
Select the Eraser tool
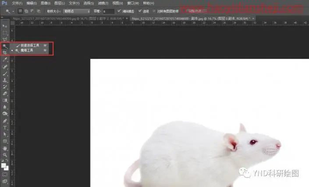click(x=5, y=93)
